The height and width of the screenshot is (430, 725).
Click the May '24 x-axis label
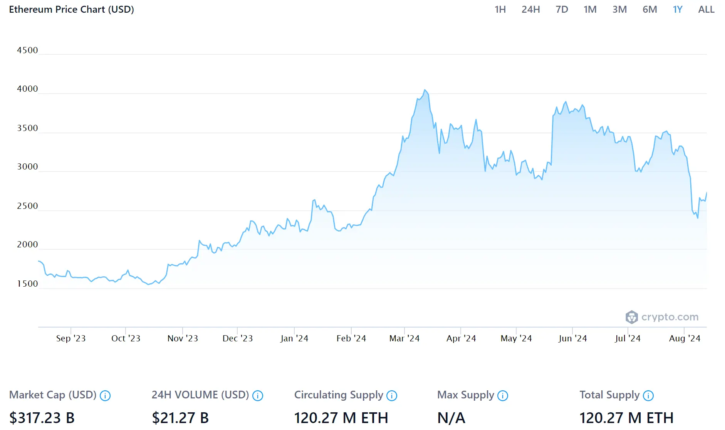click(x=516, y=338)
